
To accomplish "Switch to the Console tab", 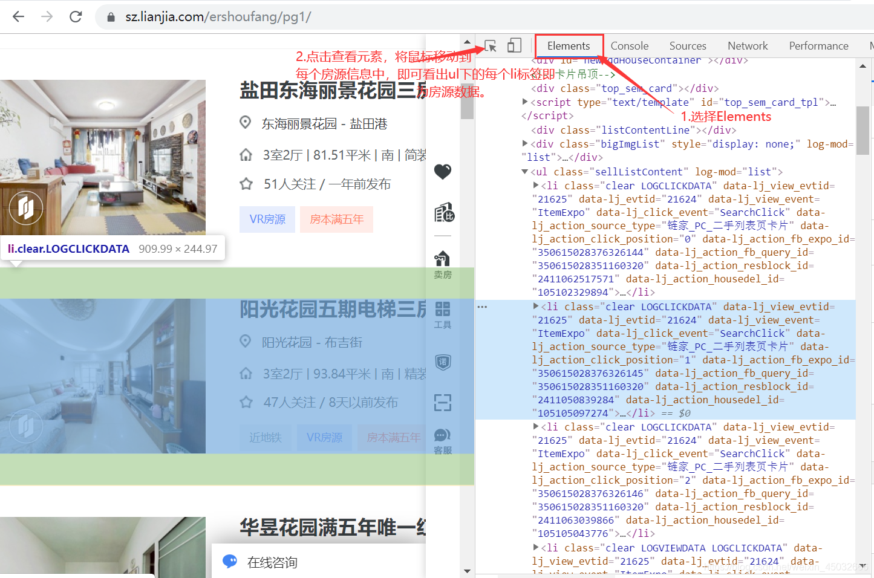I will (x=630, y=46).
